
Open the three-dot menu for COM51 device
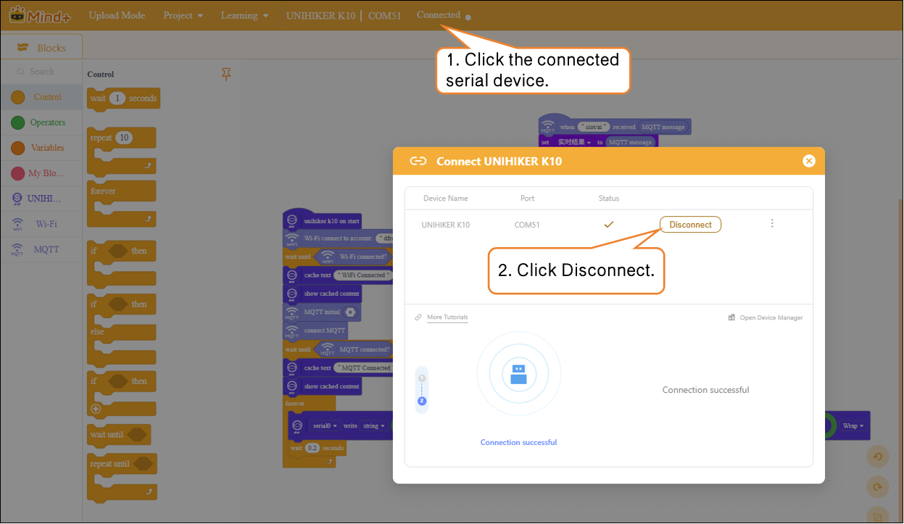pyautogui.click(x=772, y=224)
